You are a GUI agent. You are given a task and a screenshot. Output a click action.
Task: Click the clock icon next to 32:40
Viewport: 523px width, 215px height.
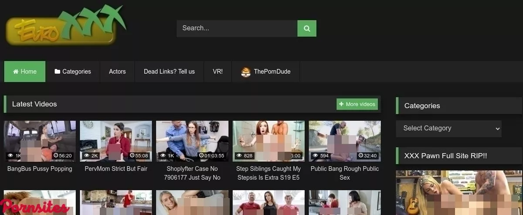click(360, 156)
